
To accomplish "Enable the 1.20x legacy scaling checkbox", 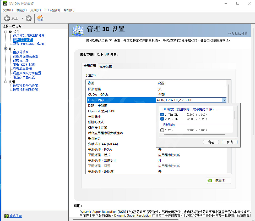I will coord(162,130).
